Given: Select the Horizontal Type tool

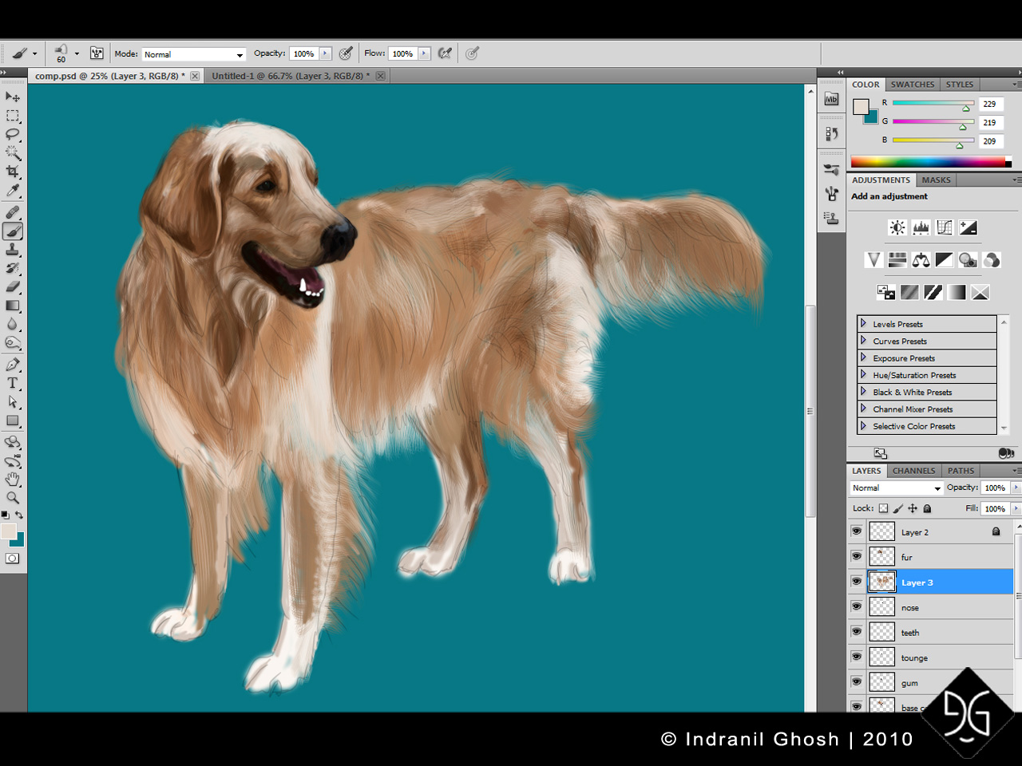Looking at the screenshot, I should [x=11, y=382].
